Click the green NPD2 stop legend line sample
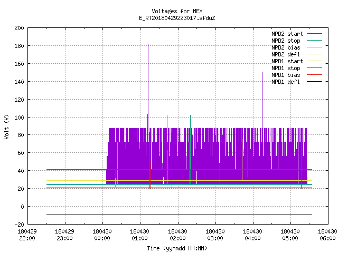The image size is (338, 253). pyautogui.click(x=314, y=41)
